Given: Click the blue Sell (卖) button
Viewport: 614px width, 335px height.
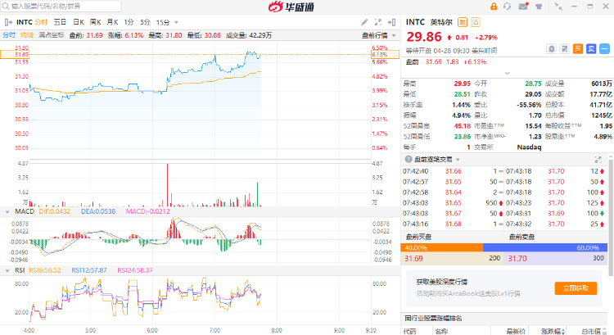Looking at the screenshot, I should click(x=591, y=49).
